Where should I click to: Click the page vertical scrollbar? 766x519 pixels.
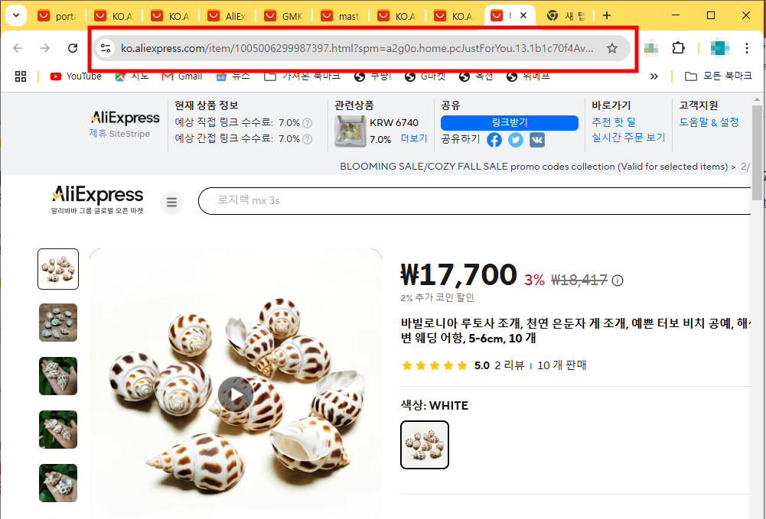pos(757,151)
